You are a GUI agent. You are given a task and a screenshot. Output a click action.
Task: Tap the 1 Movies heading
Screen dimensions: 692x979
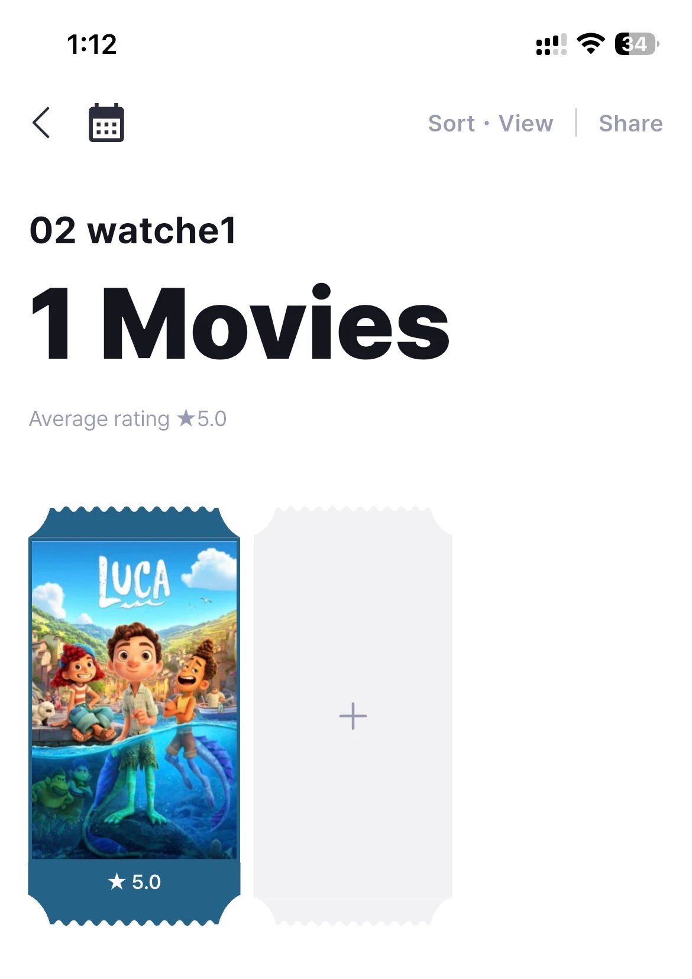pos(240,323)
